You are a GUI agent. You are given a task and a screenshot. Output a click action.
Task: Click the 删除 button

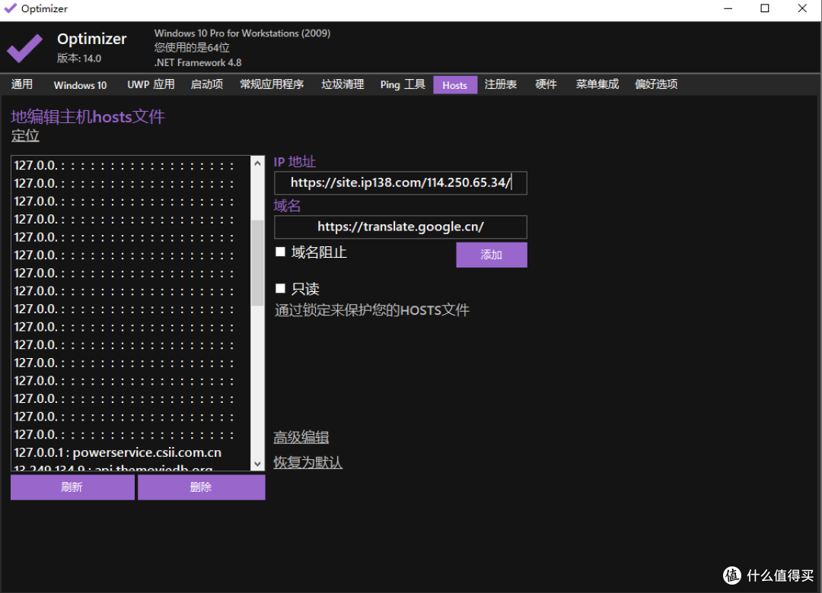201,487
